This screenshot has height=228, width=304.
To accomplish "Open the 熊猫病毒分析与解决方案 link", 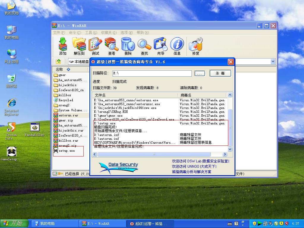I will [x=191, y=172].
